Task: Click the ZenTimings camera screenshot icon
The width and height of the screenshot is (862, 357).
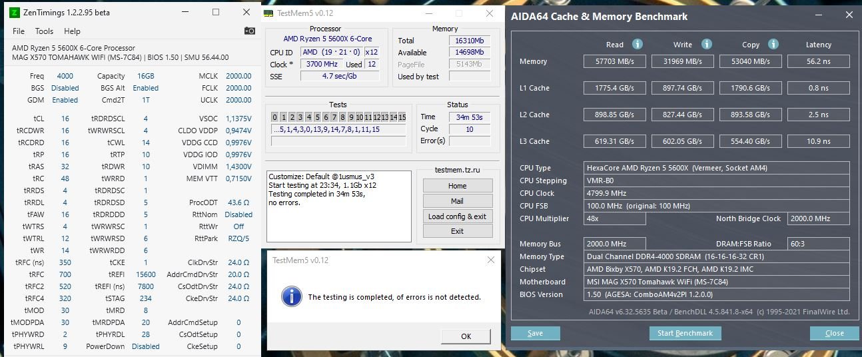Action: pos(249,31)
